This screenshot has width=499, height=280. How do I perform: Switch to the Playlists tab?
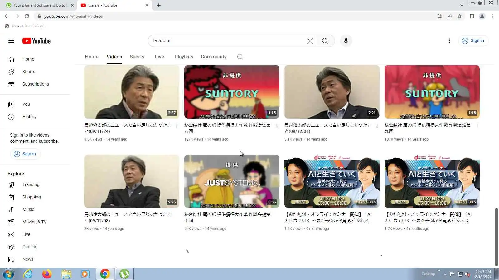(x=184, y=57)
